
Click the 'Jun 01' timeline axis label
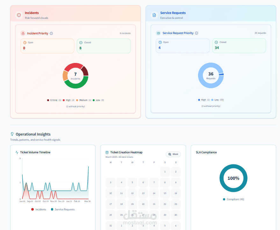tap(22, 201)
